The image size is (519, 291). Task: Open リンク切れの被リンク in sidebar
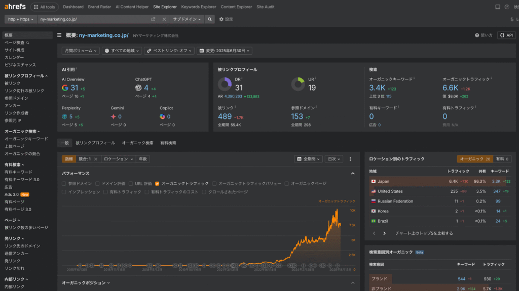[24, 91]
